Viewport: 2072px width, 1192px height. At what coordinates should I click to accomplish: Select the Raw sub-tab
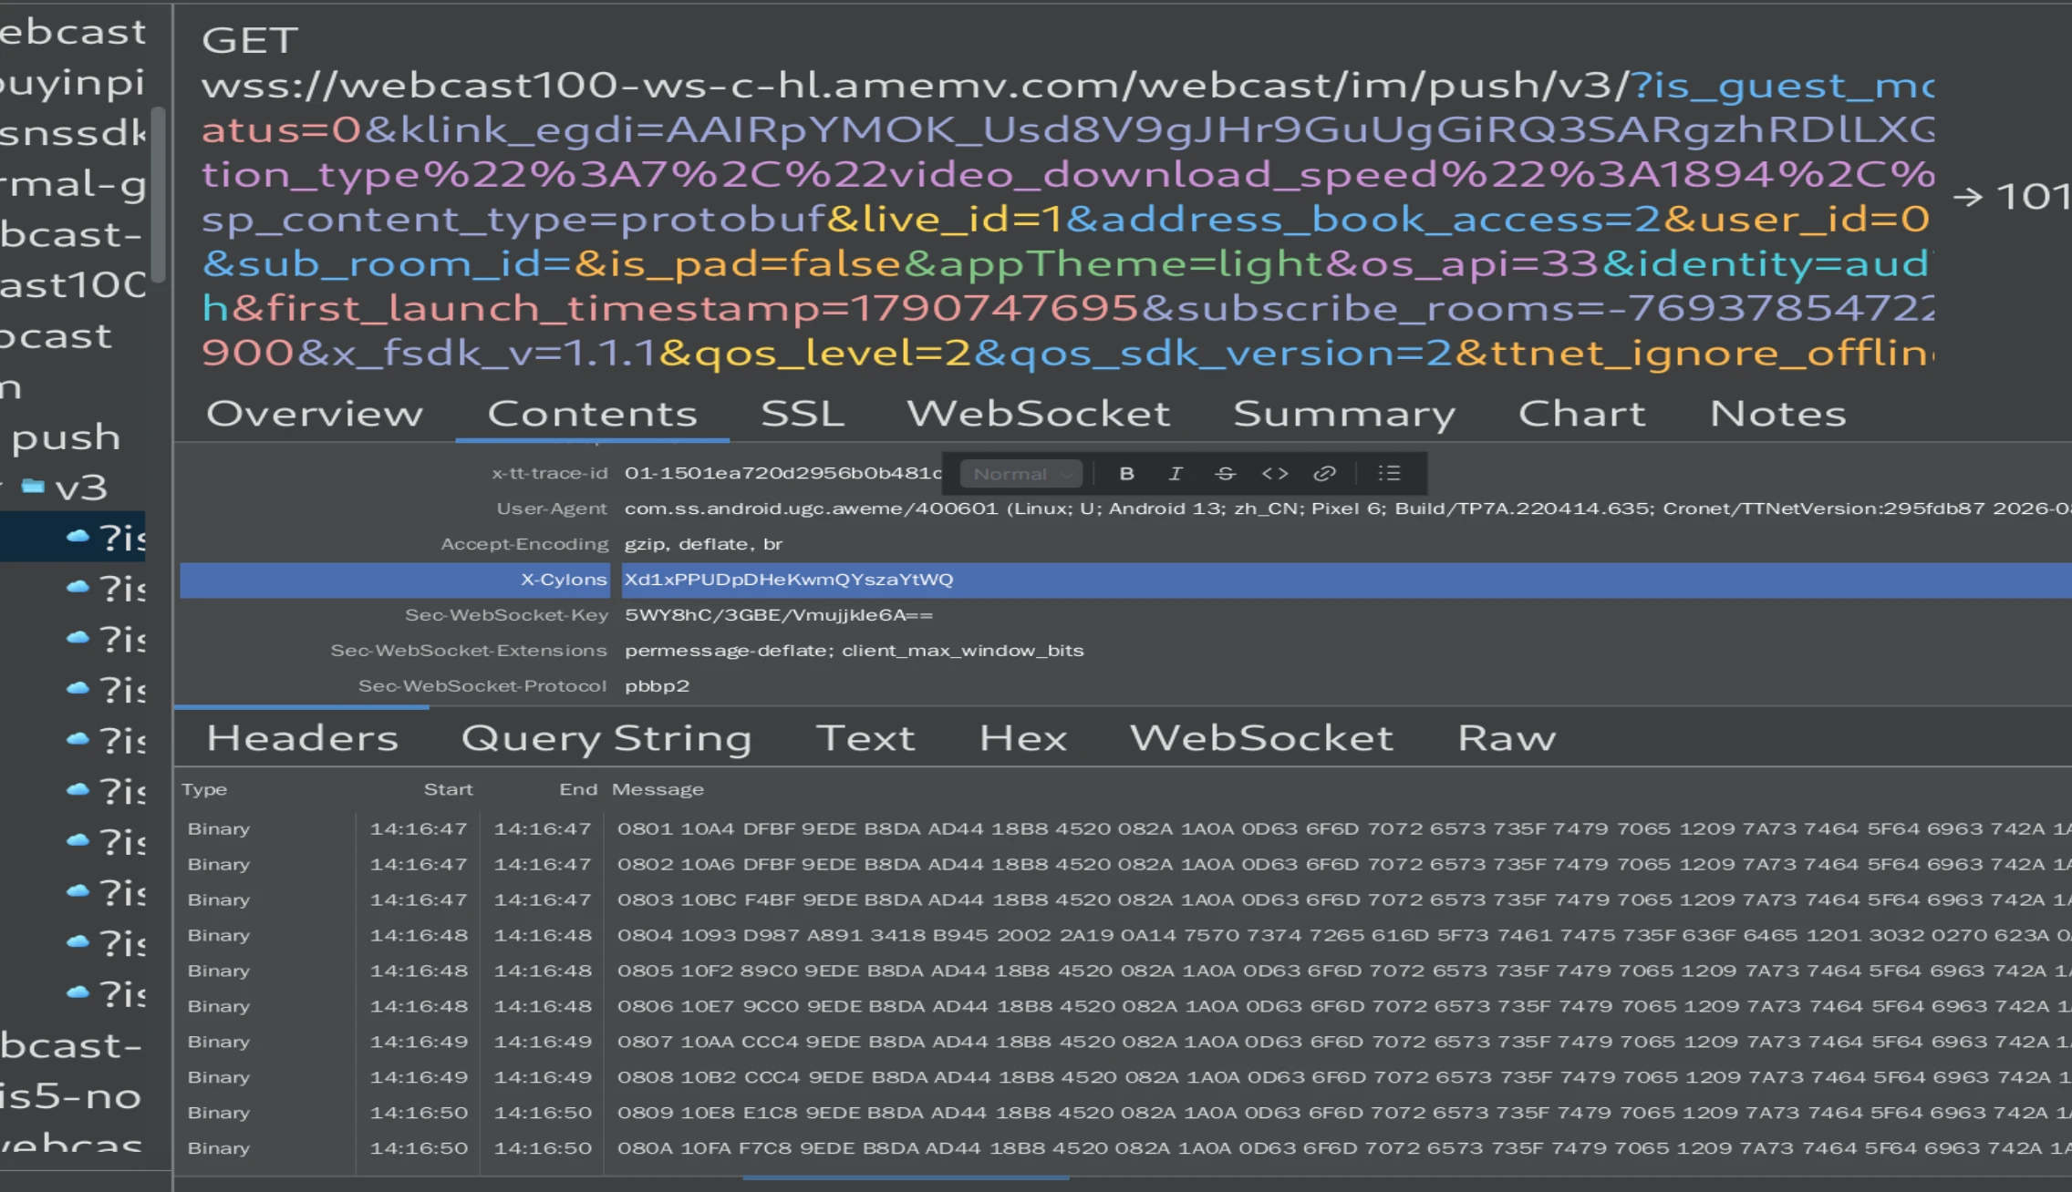[x=1507, y=738]
